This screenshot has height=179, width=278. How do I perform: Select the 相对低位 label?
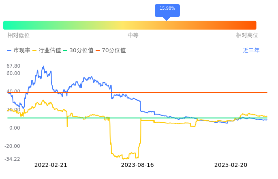19,35
